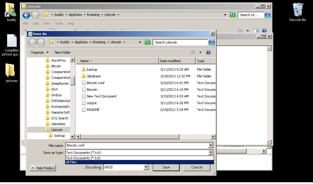313x184 pixels.
Task: Select Litecoin folder in the folder tree
Action: click(57, 130)
